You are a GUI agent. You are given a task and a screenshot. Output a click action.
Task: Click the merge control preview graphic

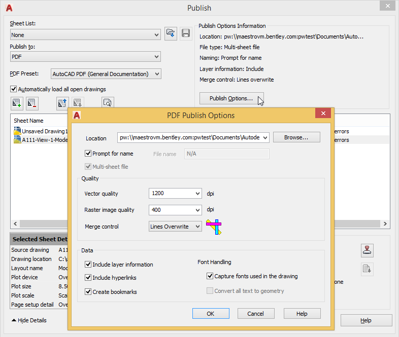[x=215, y=227]
